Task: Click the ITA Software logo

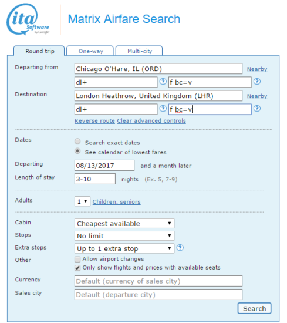Action: coord(28,19)
